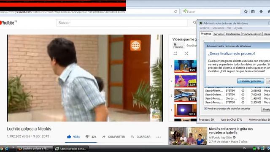Click the Privado playlist label
This screenshot has width=270, height=152.
pyautogui.click(x=178, y=46)
